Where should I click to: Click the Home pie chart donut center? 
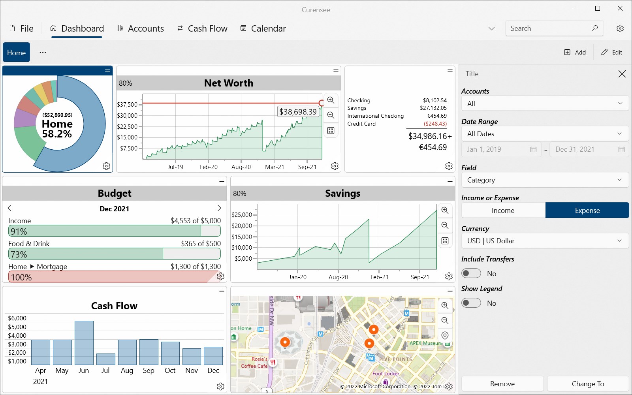click(57, 124)
